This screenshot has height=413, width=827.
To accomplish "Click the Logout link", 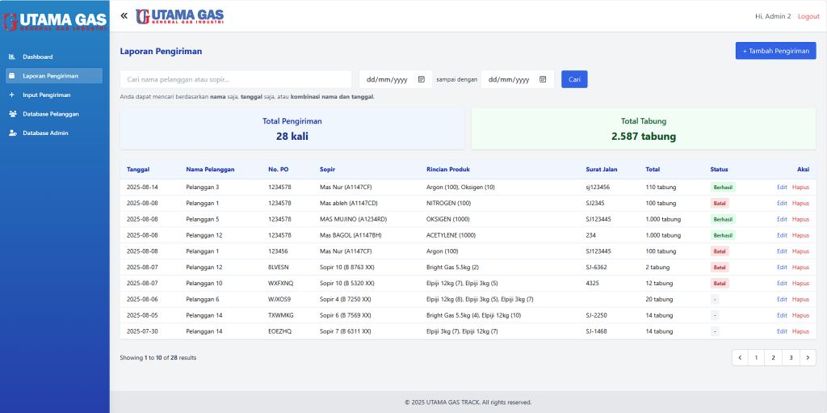I will [808, 16].
